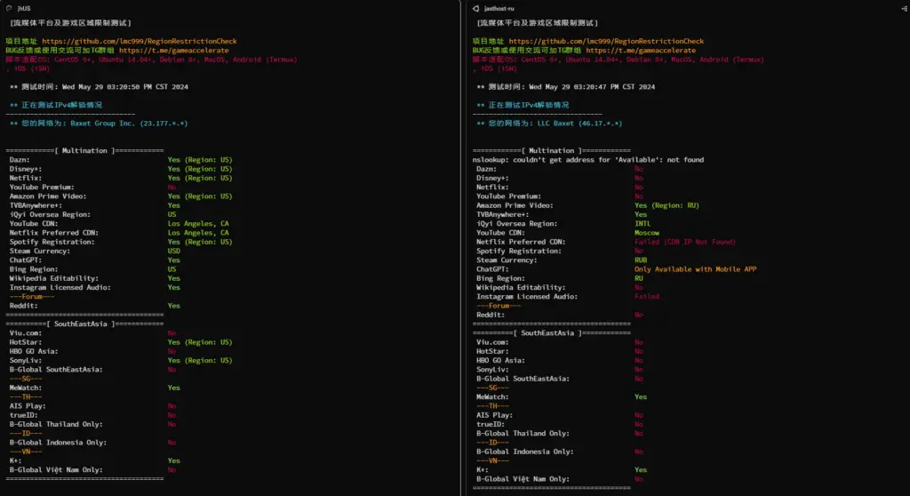Click the Steam Currency 'RUB' value
910x496 pixels.
click(641, 260)
